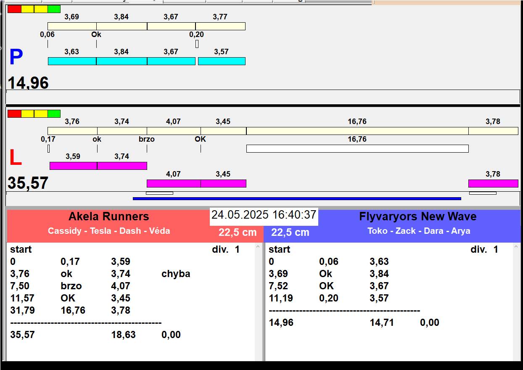This screenshot has width=523, height=370.
Task: Click the red start light in lane P
Action: pyautogui.click(x=14, y=9)
